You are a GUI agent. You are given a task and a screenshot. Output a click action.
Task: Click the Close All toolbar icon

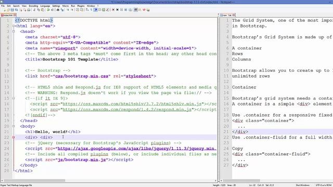[x=25, y=10]
